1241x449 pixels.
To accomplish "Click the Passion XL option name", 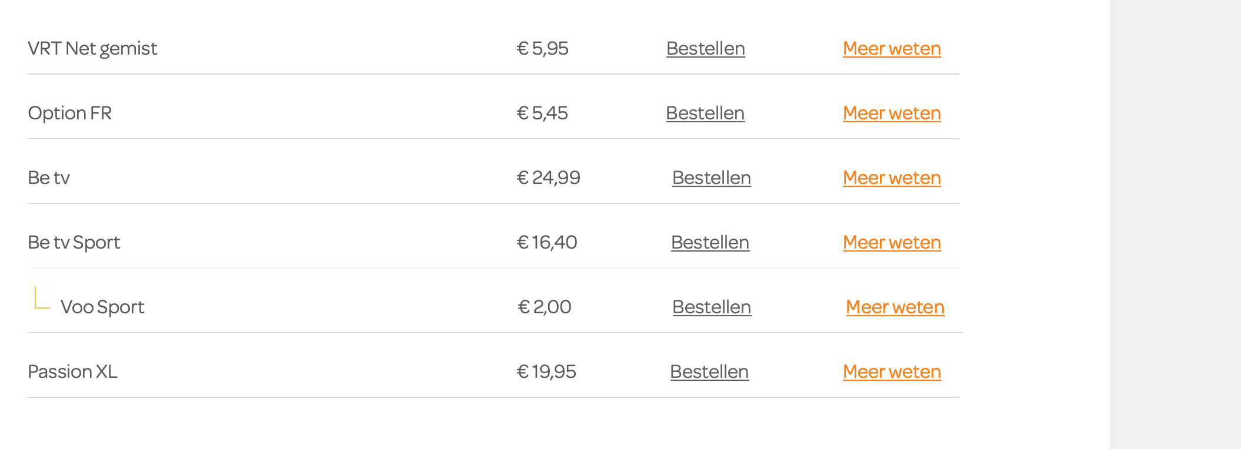I will tap(72, 372).
